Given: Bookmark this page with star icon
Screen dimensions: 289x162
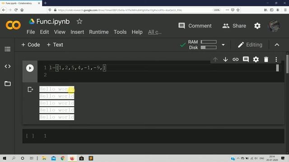Looking at the screenshot, I should 238,10.
